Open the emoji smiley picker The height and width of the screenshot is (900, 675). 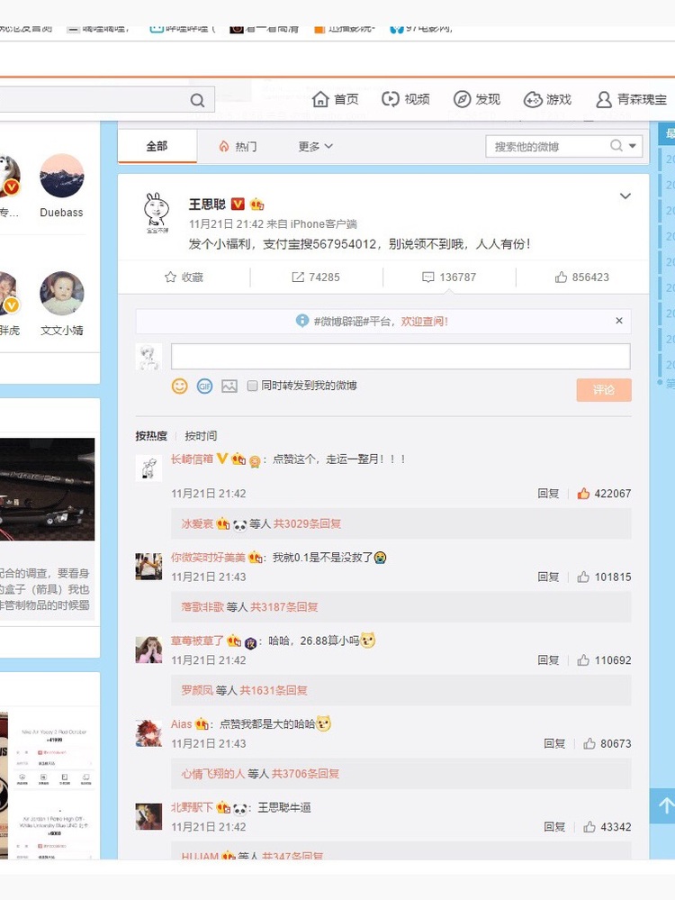[x=179, y=386]
